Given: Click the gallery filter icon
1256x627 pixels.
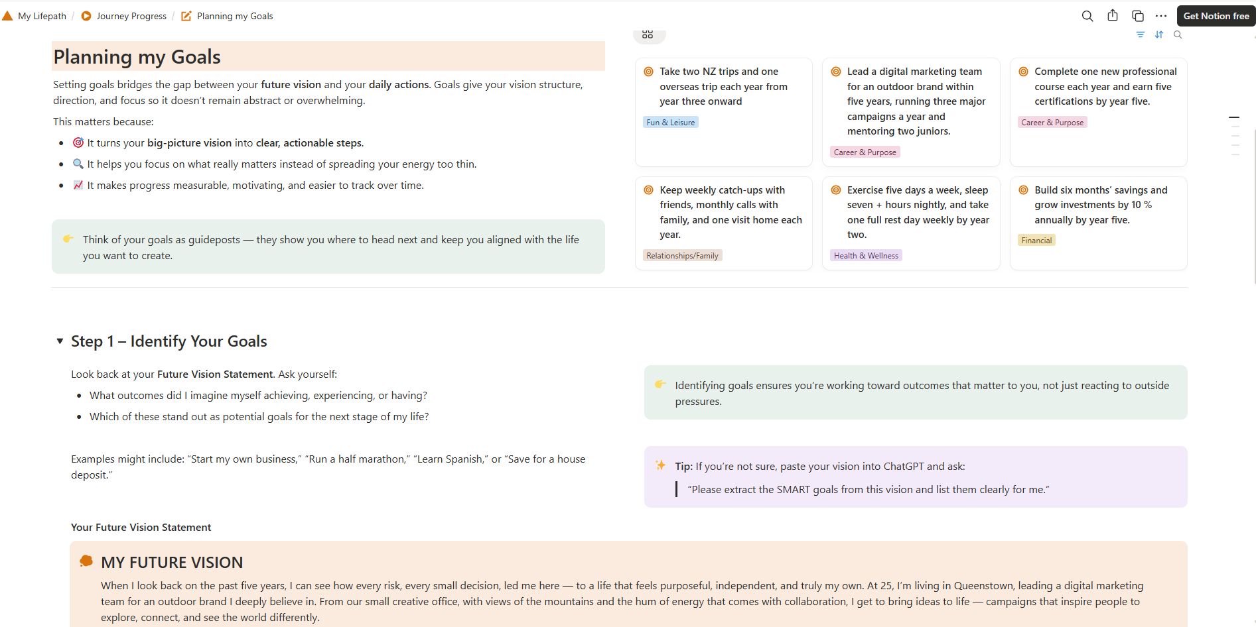Looking at the screenshot, I should coord(1140,34).
